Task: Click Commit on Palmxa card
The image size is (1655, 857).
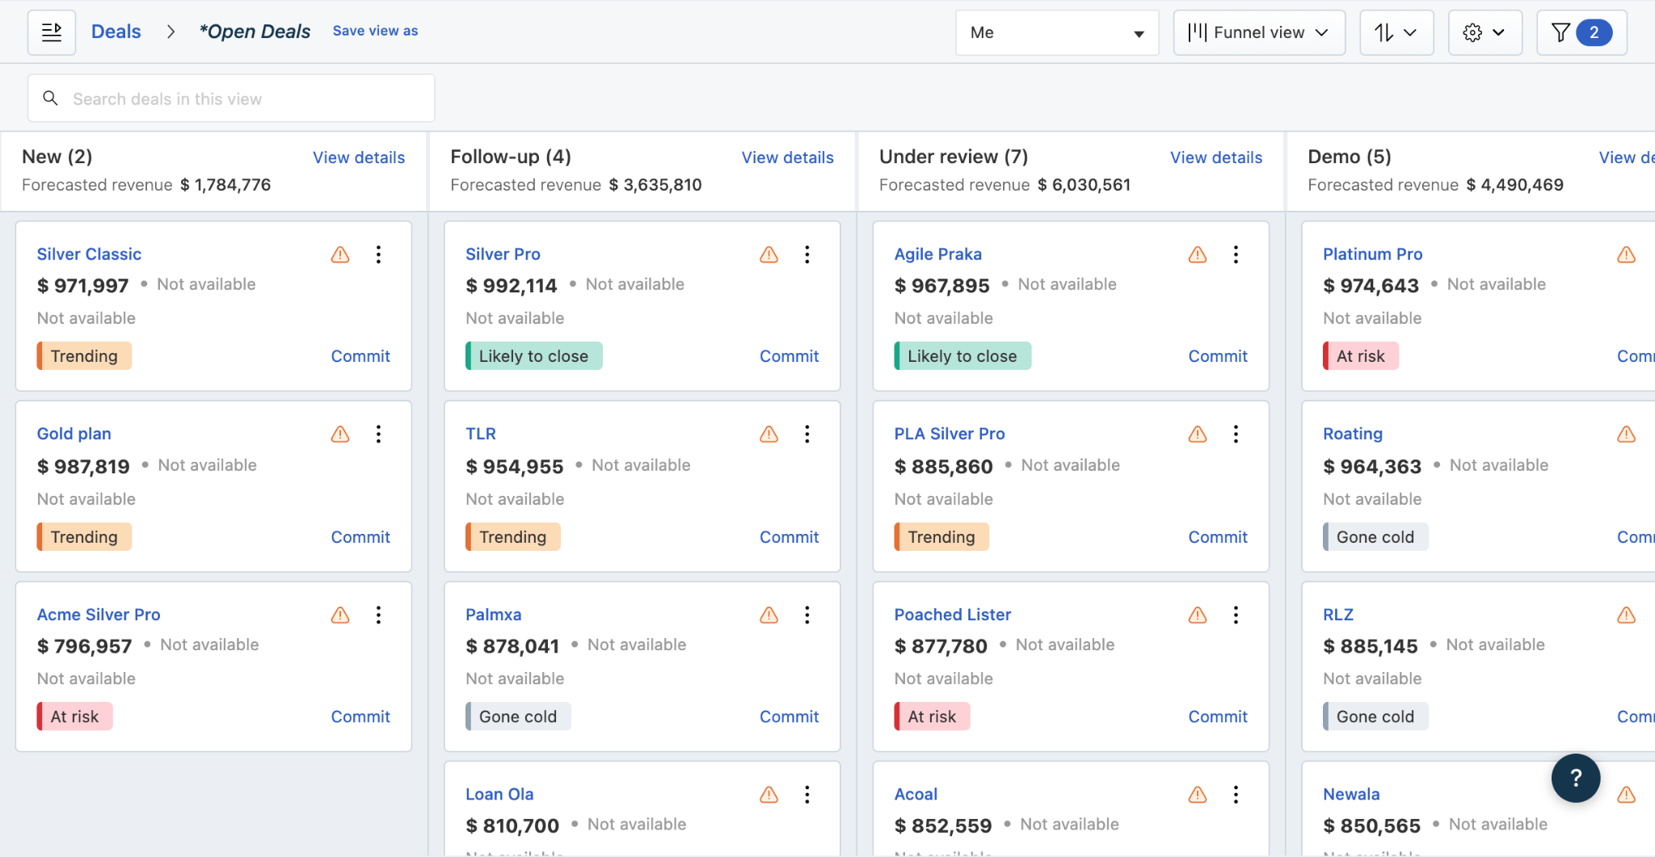Action: (790, 716)
